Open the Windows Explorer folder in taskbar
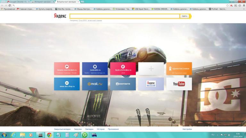Image resolution: width=246 pixels, height=138 pixels. point(22,135)
